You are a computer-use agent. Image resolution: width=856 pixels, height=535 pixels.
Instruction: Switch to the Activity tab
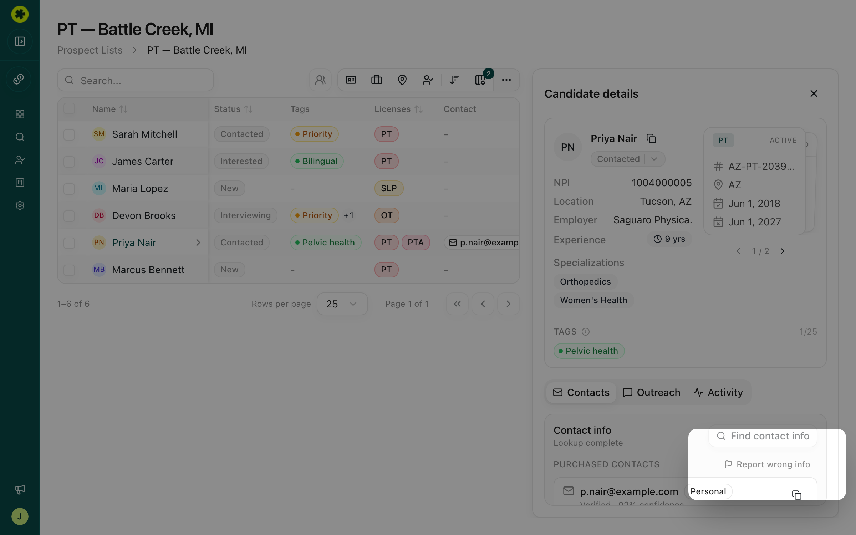pos(718,392)
